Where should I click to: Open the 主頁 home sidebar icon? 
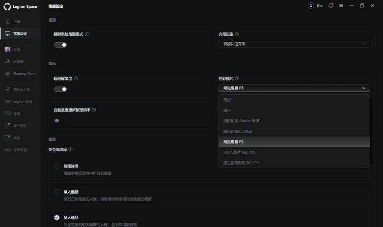point(7,22)
